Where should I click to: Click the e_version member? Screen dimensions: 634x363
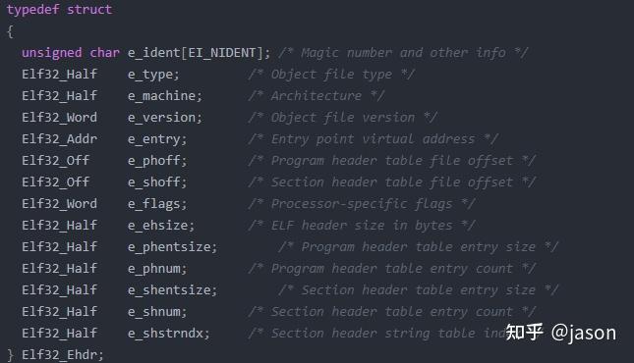[x=164, y=118]
